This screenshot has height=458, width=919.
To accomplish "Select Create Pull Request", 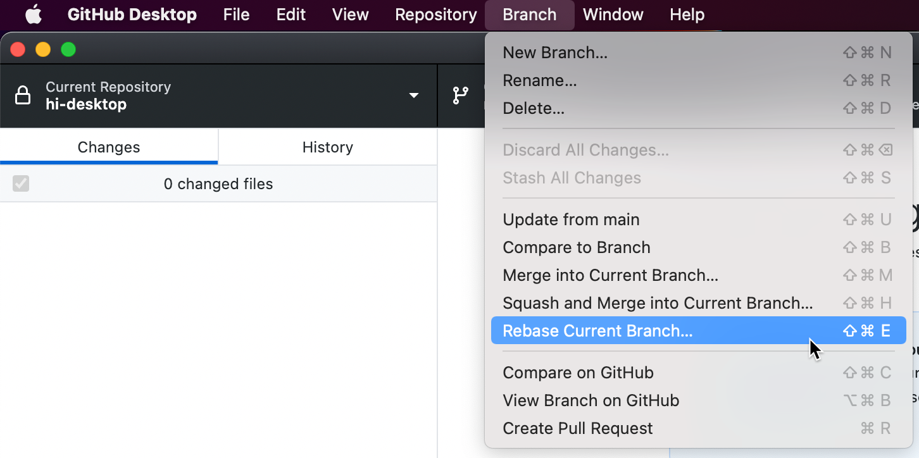I will point(577,428).
